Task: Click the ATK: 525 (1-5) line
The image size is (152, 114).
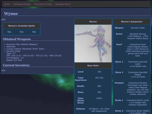Action: pyautogui.click(x=34, y=56)
